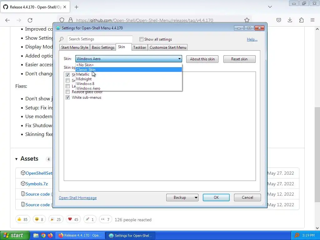Open the Pocket save icon in Firefox
The image size is (320, 240).
(278, 20)
